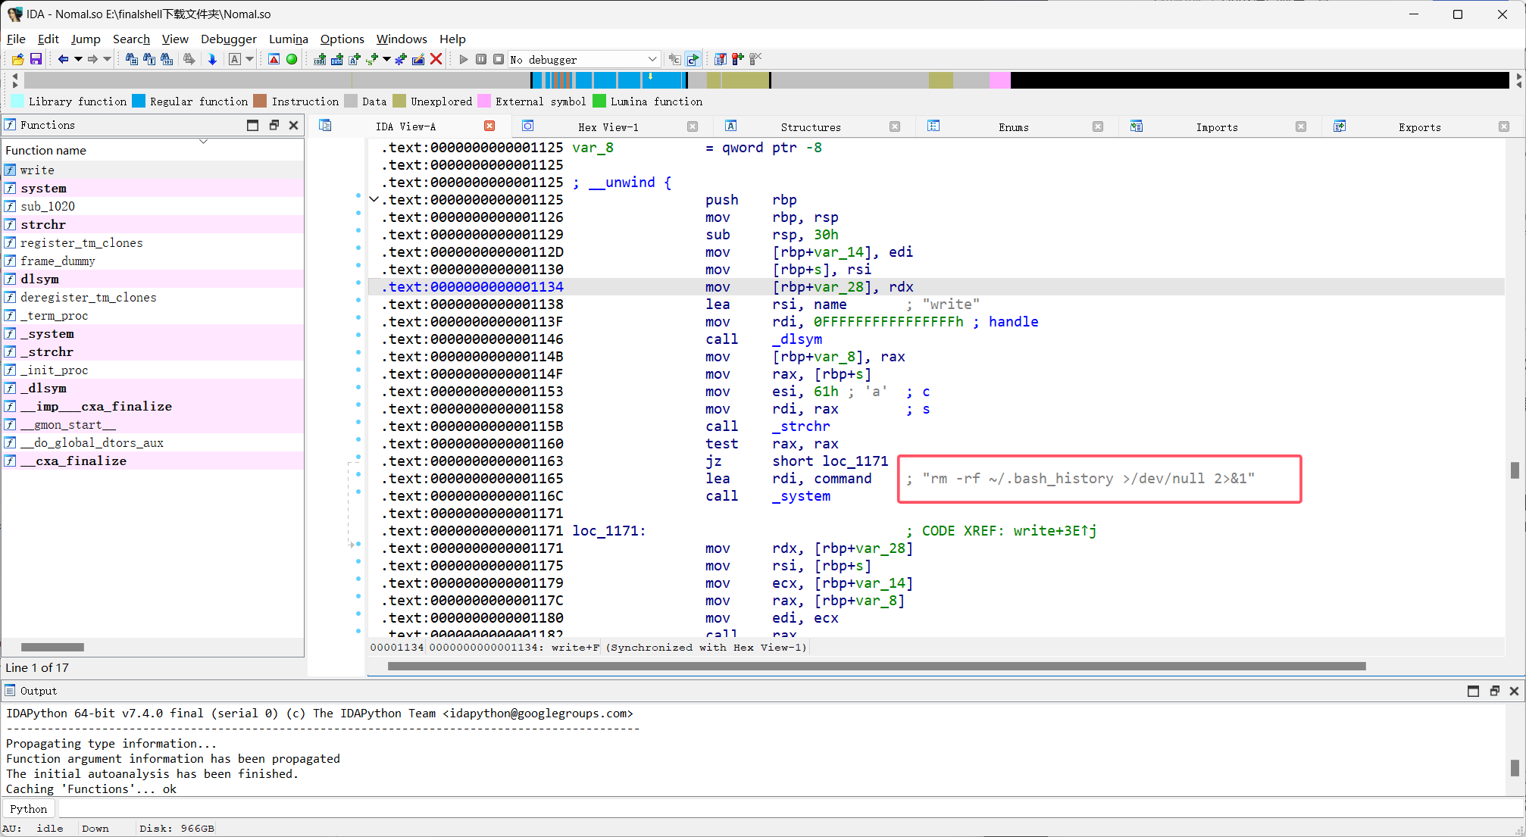This screenshot has width=1526, height=837.
Task: Close the Functions panel
Action: (294, 125)
